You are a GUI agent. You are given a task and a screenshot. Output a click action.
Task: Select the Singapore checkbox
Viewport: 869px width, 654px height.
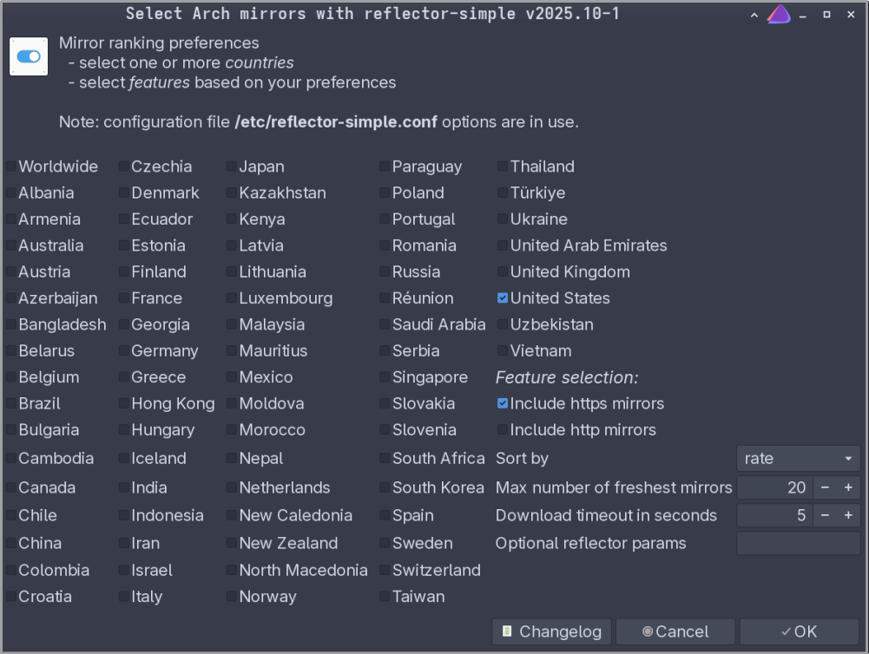(385, 377)
